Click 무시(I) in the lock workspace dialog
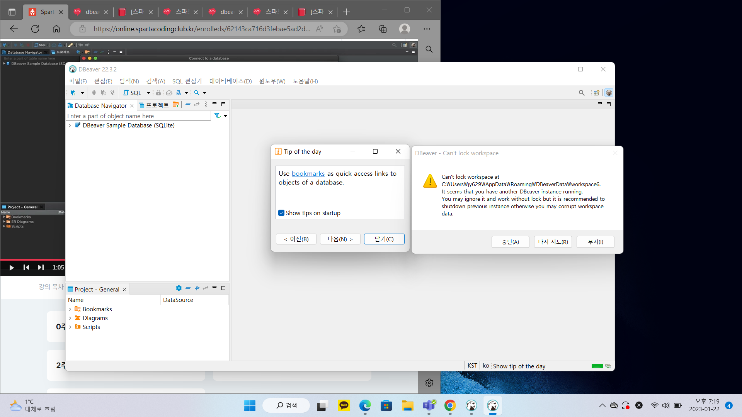 596,242
